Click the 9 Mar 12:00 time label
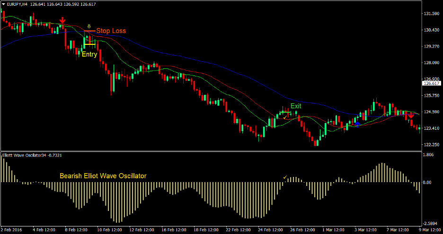The image size is (443, 234). 430,229
